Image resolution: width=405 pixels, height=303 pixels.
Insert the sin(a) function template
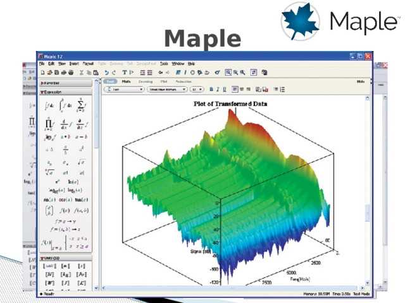click(49, 199)
